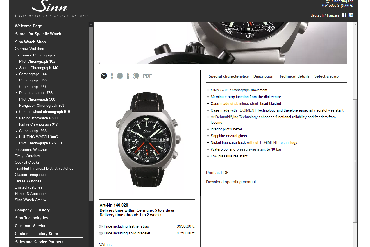Open Ar-Dehumidifying Technology link

(x=234, y=117)
